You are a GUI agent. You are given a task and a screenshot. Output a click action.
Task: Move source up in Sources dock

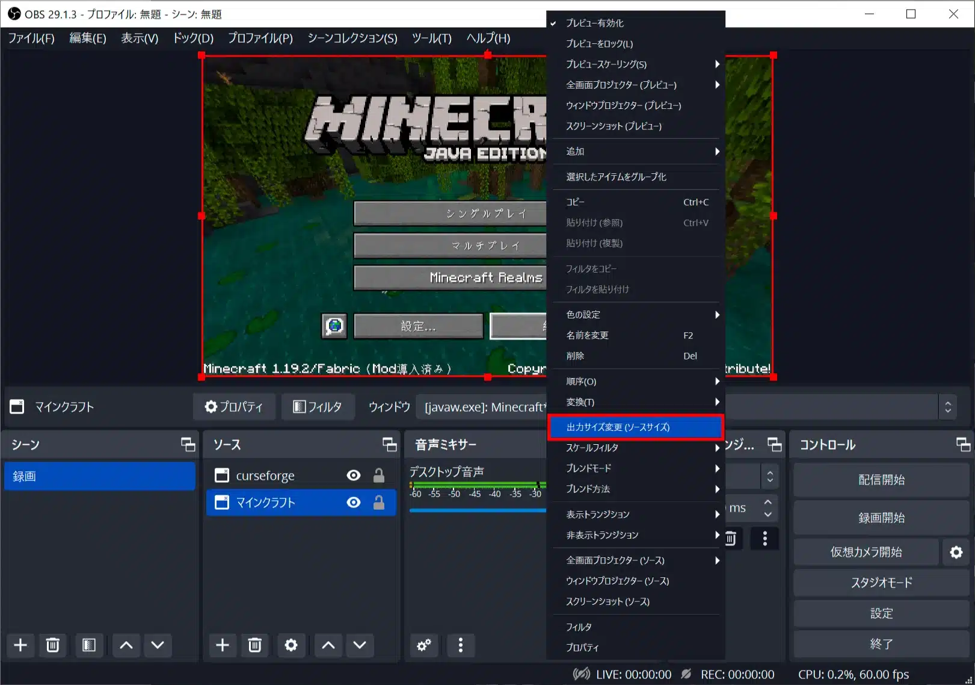(x=328, y=645)
